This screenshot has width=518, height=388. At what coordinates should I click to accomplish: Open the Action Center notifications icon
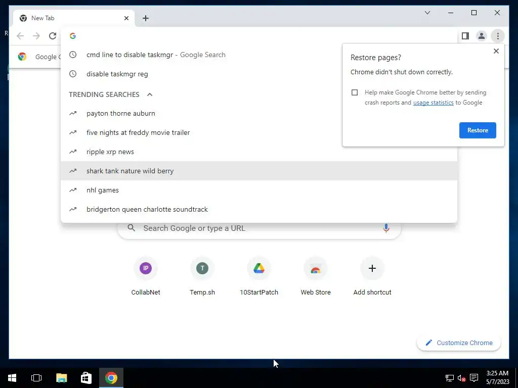(473, 378)
